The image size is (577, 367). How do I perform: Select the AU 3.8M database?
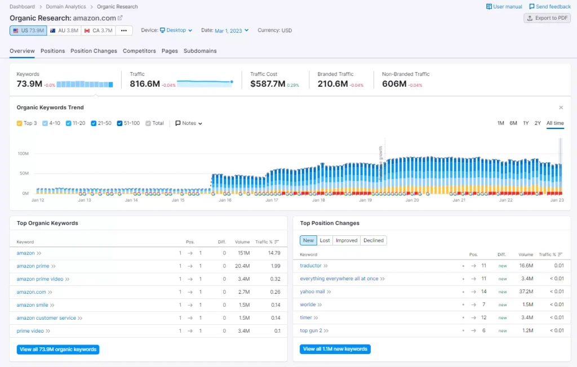64,30
